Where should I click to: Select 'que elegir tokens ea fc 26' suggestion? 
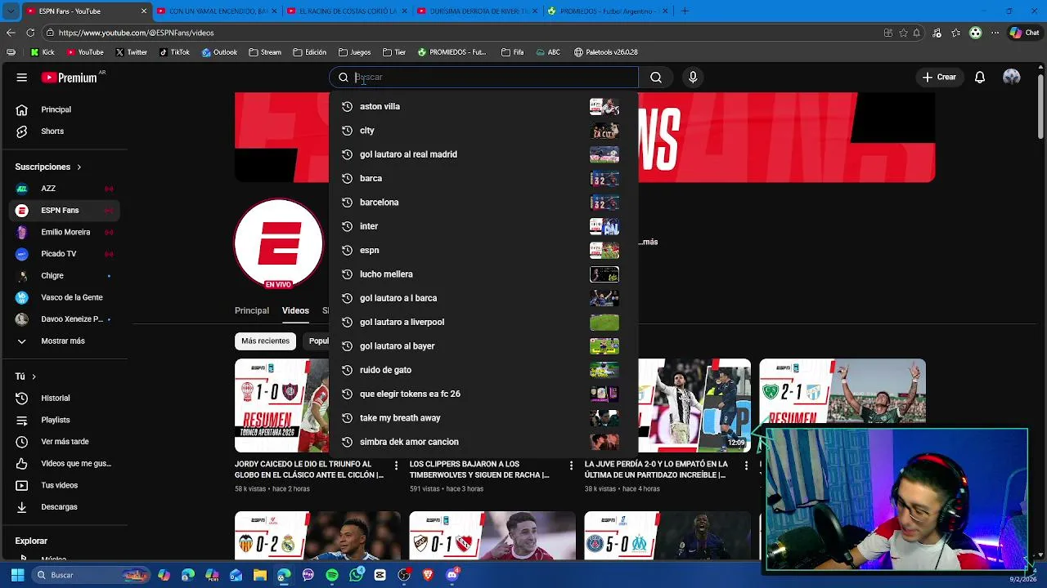(x=483, y=394)
